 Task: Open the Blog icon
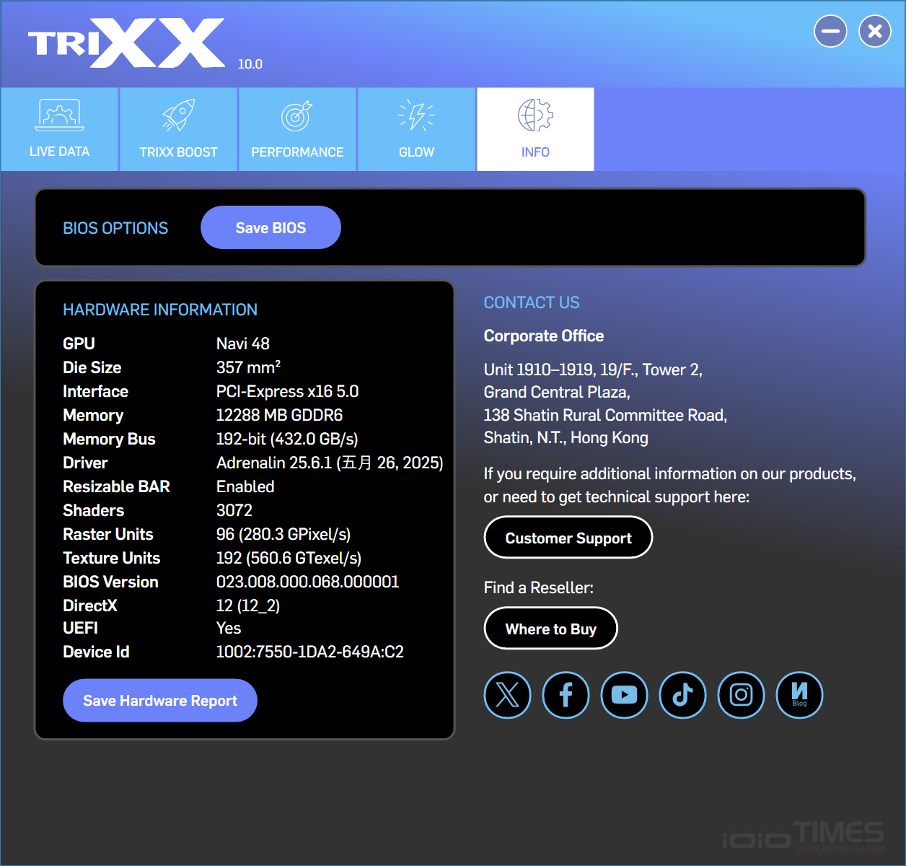(x=799, y=695)
